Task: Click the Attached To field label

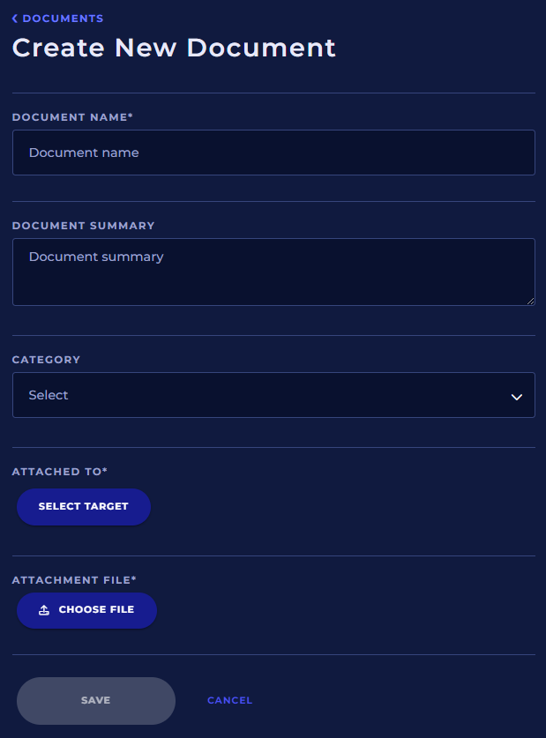Action: [59, 472]
